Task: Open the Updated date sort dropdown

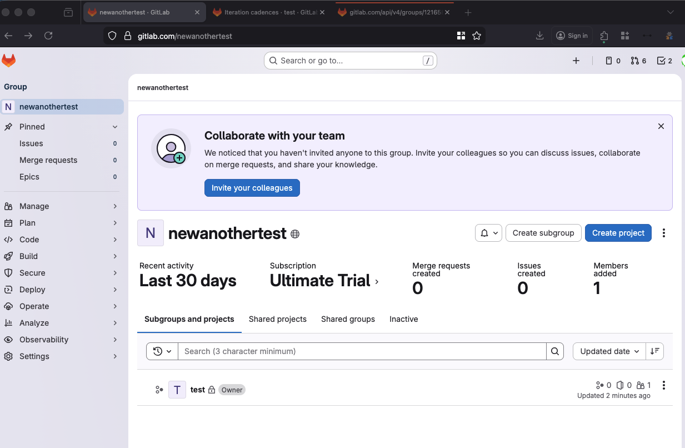Action: (609, 351)
